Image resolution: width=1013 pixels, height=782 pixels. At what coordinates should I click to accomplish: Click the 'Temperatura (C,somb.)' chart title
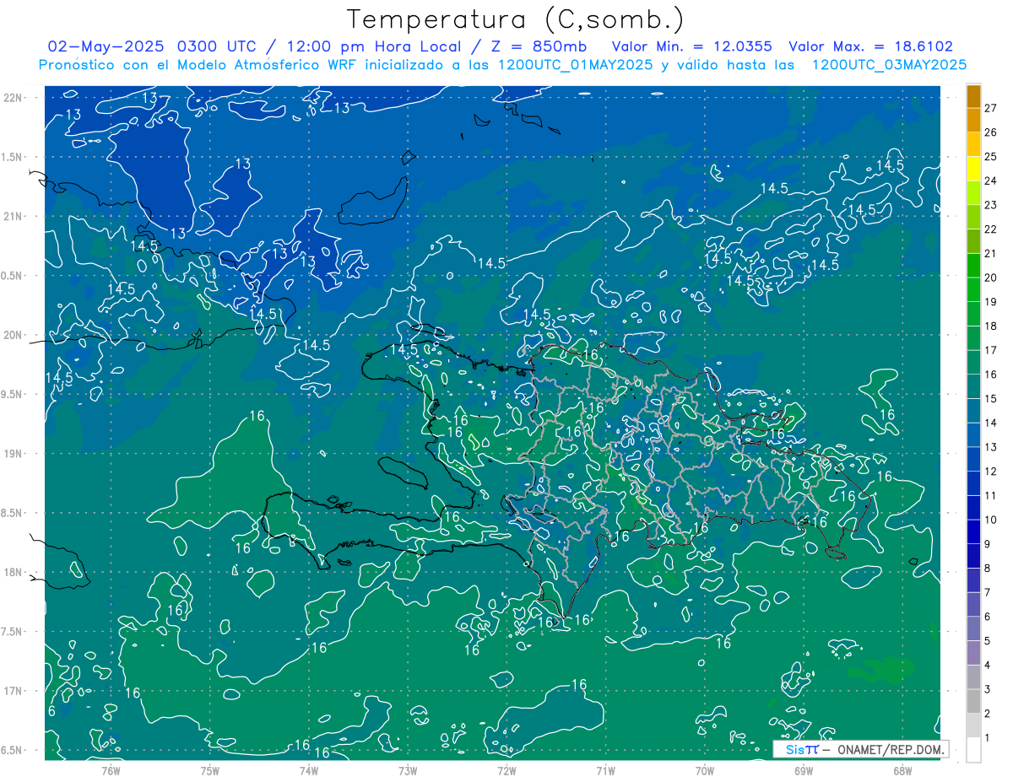click(516, 19)
